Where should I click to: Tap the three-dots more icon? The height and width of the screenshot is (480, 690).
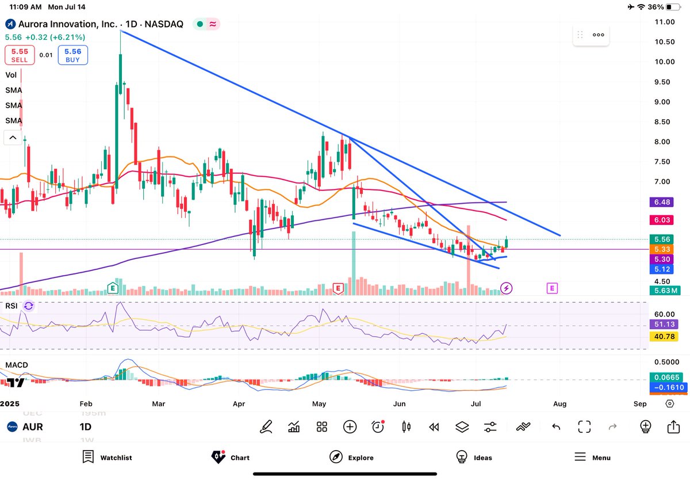pos(599,35)
